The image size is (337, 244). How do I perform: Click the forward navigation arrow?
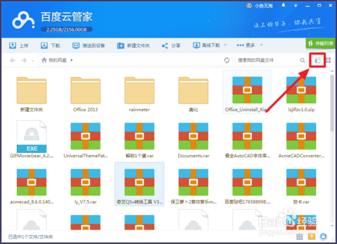tap(24, 60)
